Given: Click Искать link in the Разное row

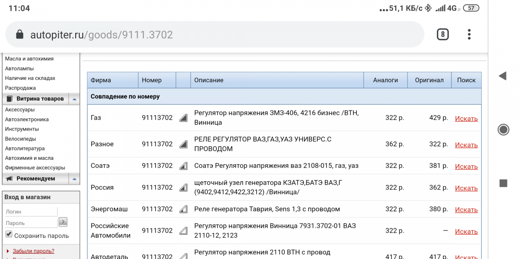Looking at the screenshot, I should pos(466,145).
